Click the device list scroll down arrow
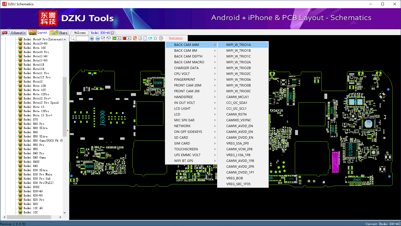 pyautogui.click(x=65, y=213)
